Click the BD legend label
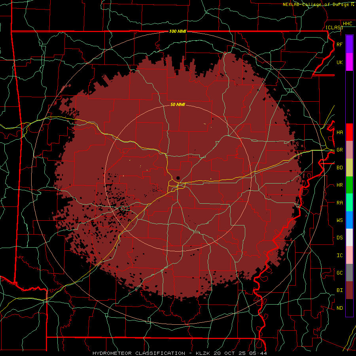The height and width of the screenshot is (356, 356). tap(339, 168)
